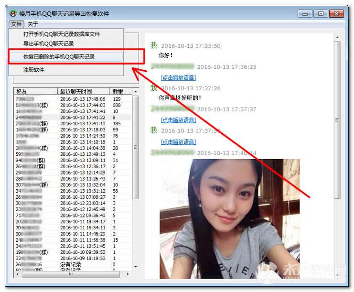
Task: Minimize the window
Action: coord(305,14)
